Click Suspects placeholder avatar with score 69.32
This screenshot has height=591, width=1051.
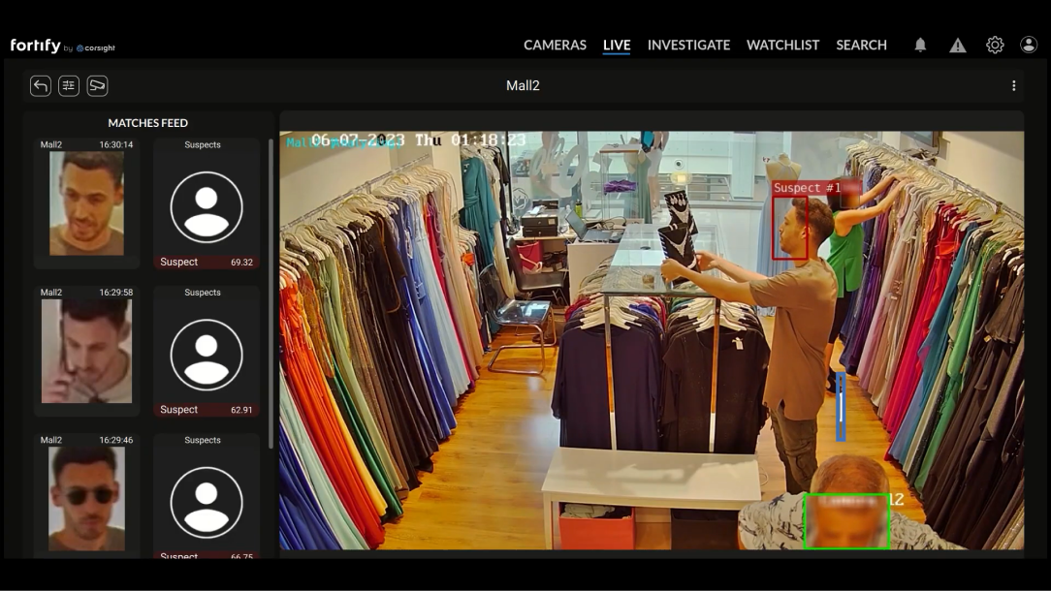click(207, 207)
